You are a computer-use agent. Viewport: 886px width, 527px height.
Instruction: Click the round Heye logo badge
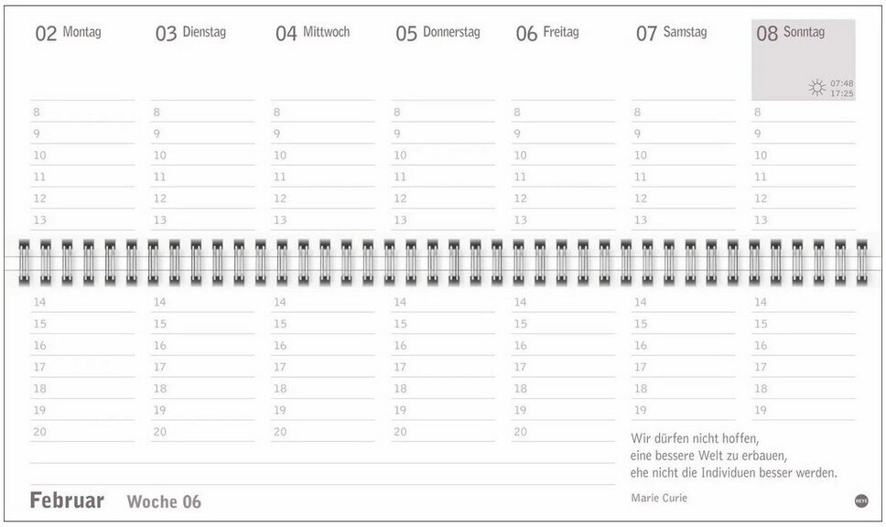point(860,500)
